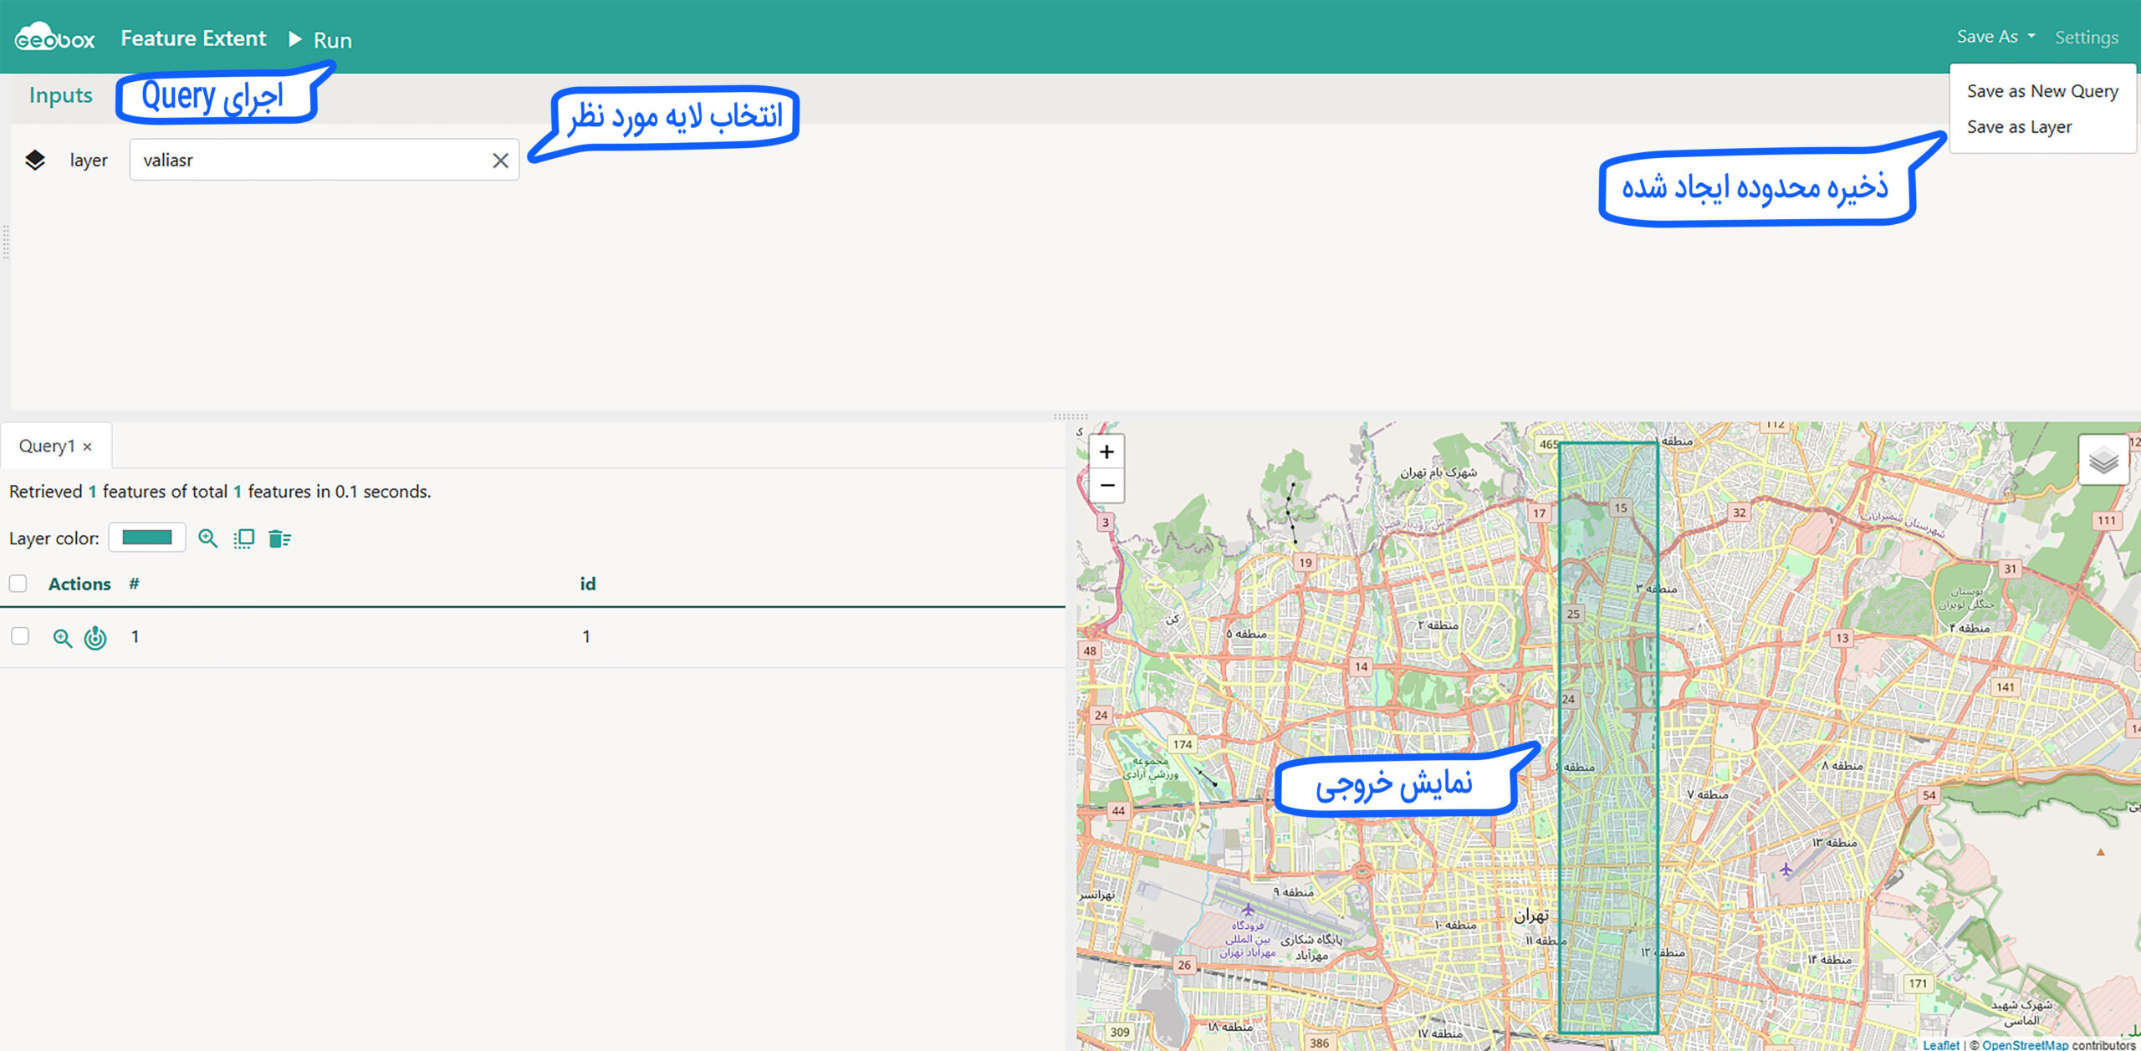
Task: Clear the valiasr layer field with X
Action: pos(500,161)
